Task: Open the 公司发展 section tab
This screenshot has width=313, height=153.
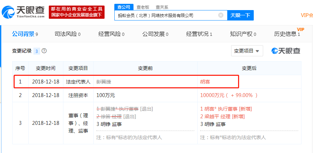Action: click(155, 34)
